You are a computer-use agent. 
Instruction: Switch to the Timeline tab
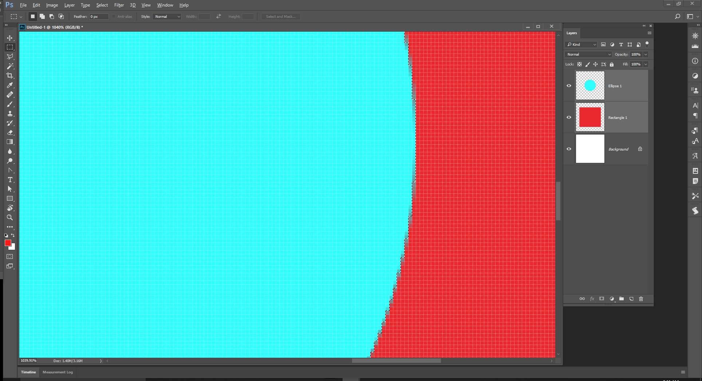(x=28, y=372)
